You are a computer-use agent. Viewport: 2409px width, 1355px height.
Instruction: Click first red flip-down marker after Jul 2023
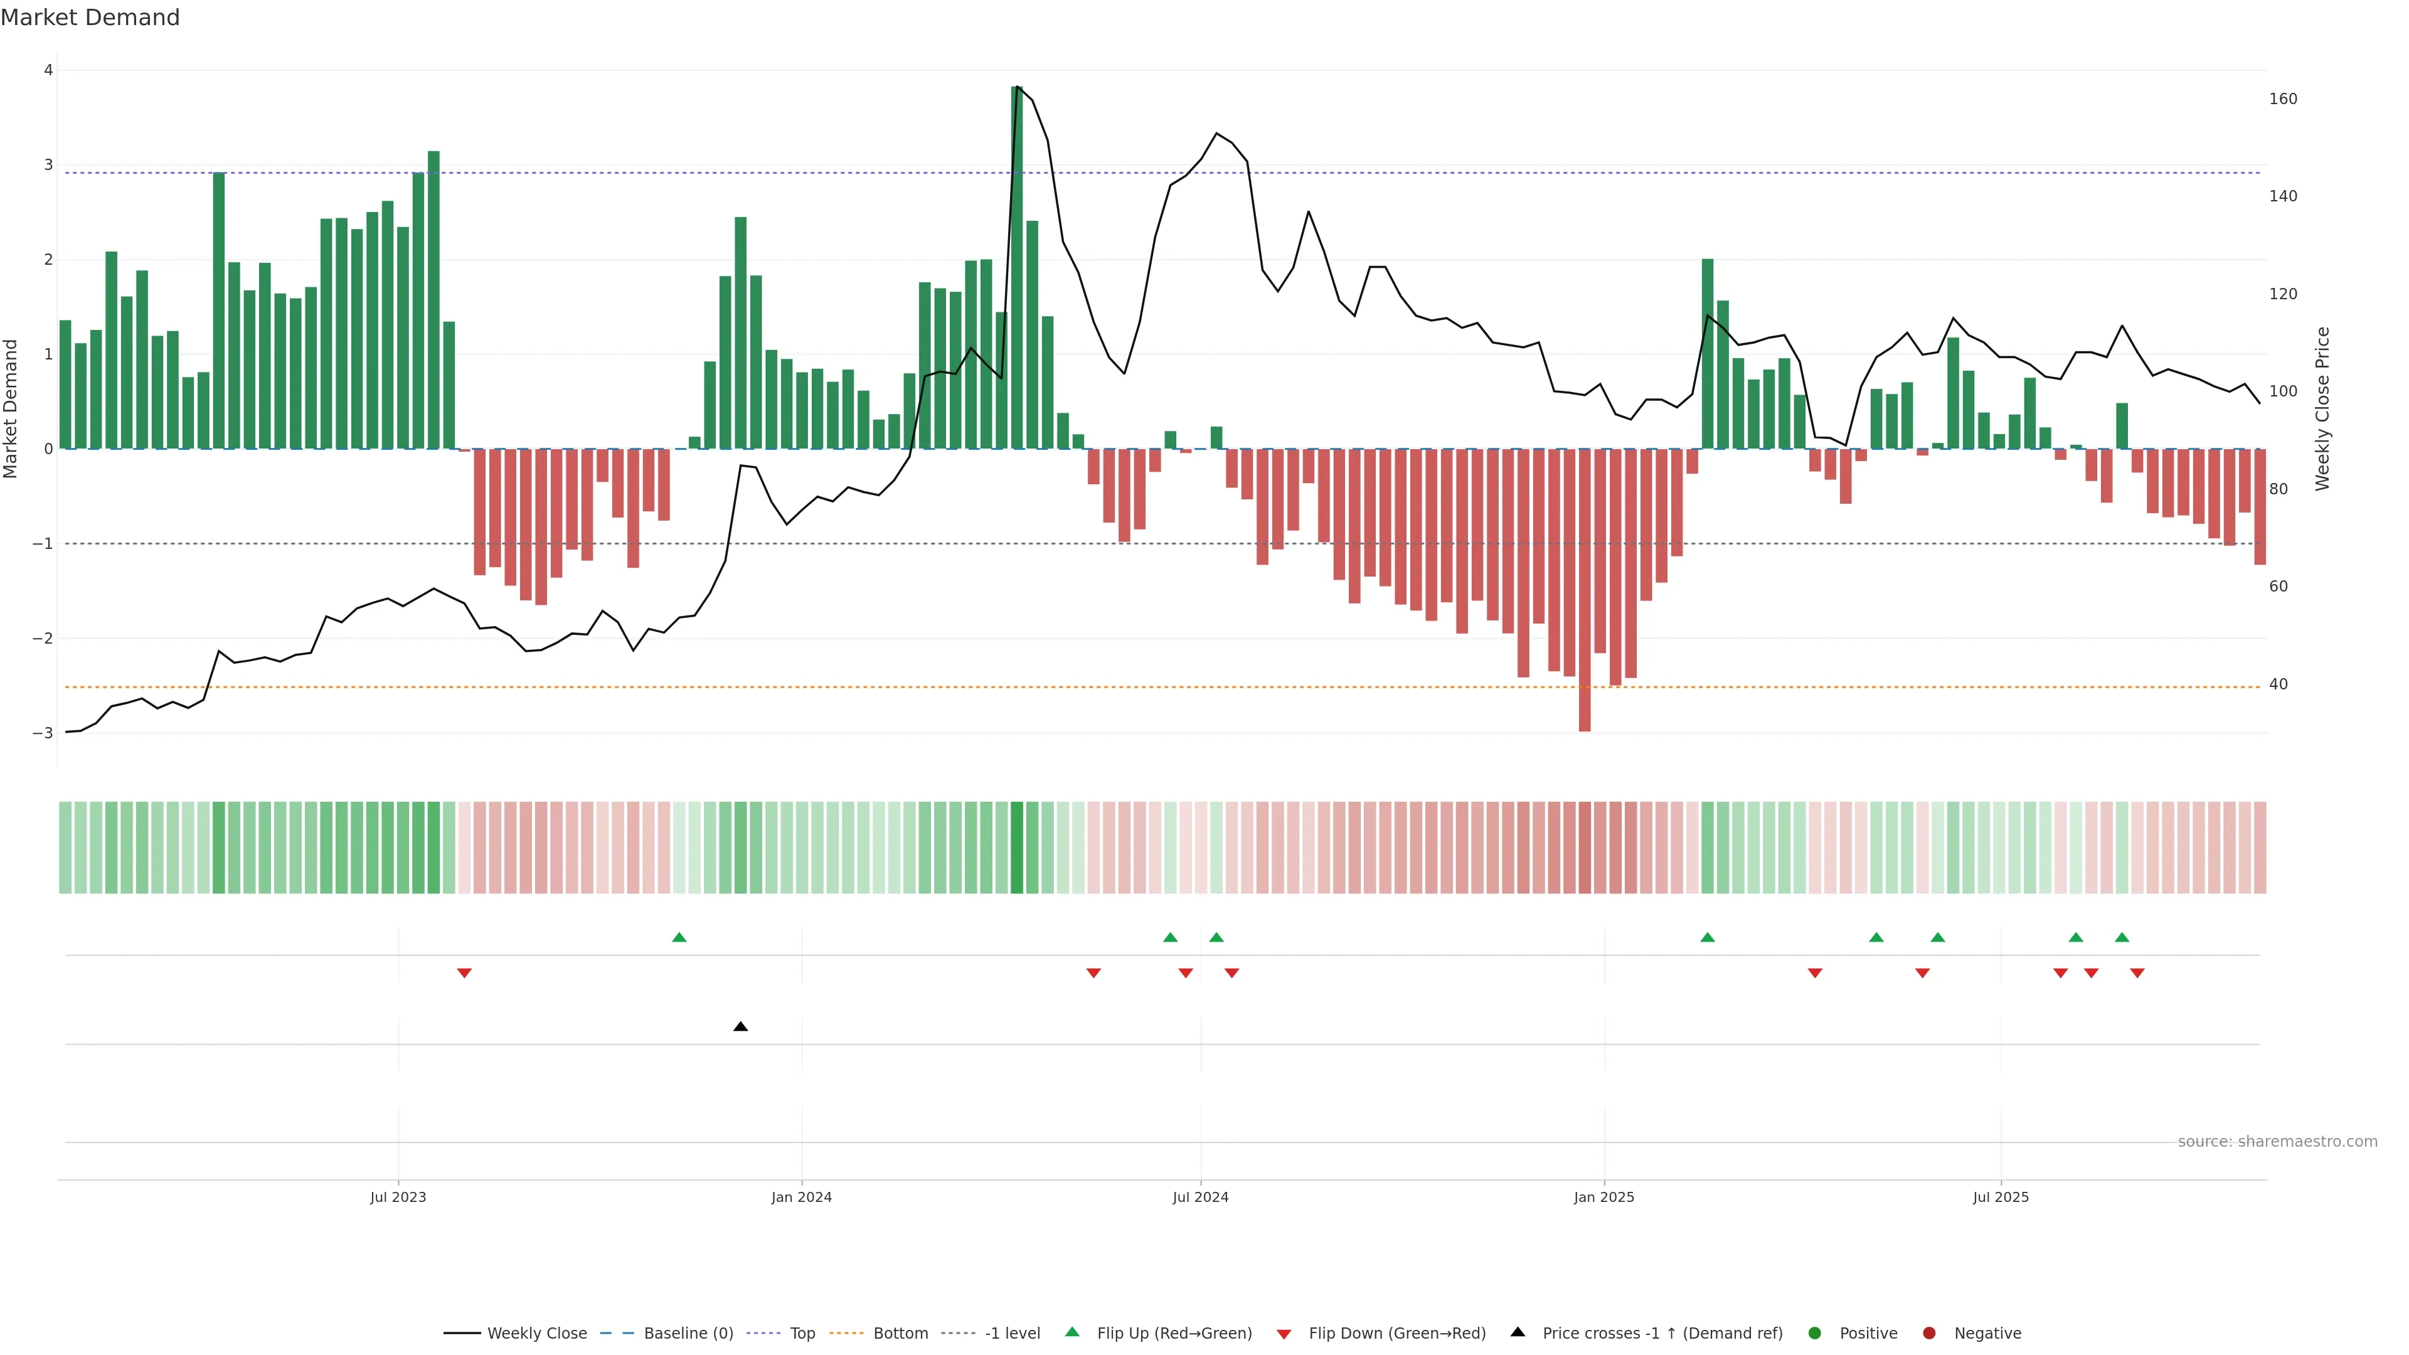pos(464,974)
